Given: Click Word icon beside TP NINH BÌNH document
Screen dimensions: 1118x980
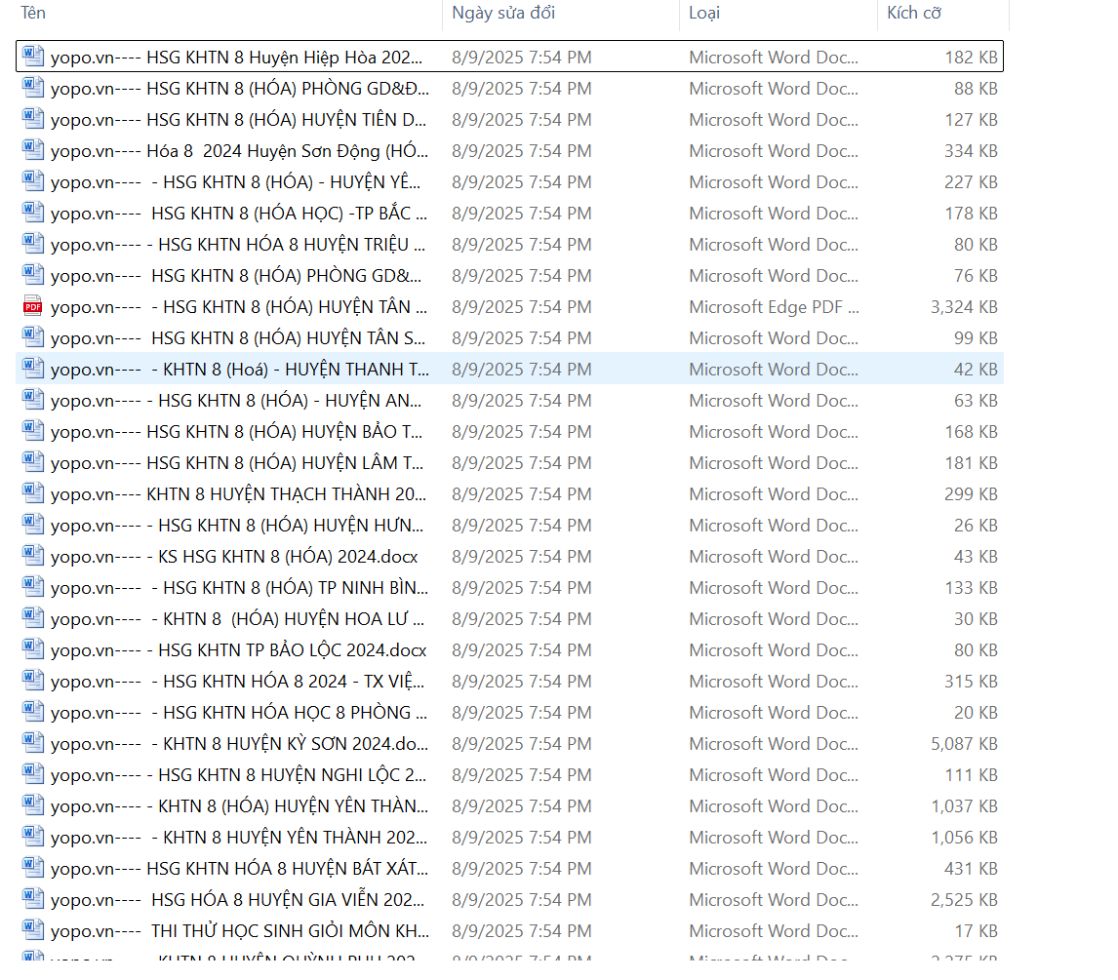Looking at the screenshot, I should click(33, 587).
